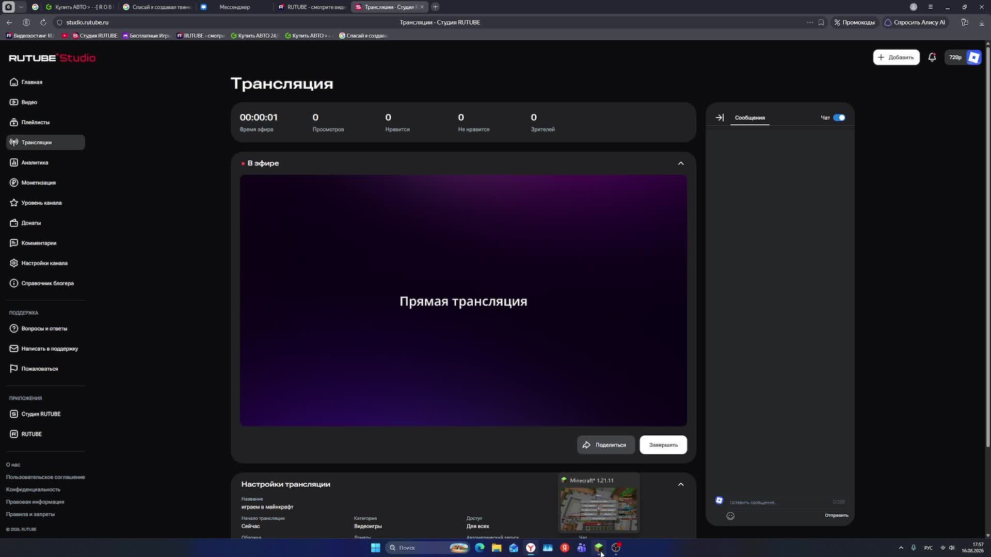Bookmark this page using the bookmark icon
Screen dimensions: 991x557
click(x=821, y=22)
